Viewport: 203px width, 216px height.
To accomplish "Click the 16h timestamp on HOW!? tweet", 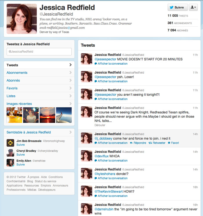I will click(195, 187).
